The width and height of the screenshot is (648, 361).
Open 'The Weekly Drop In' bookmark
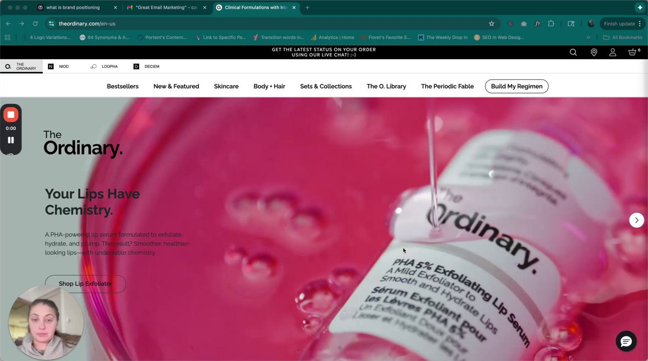coord(443,37)
